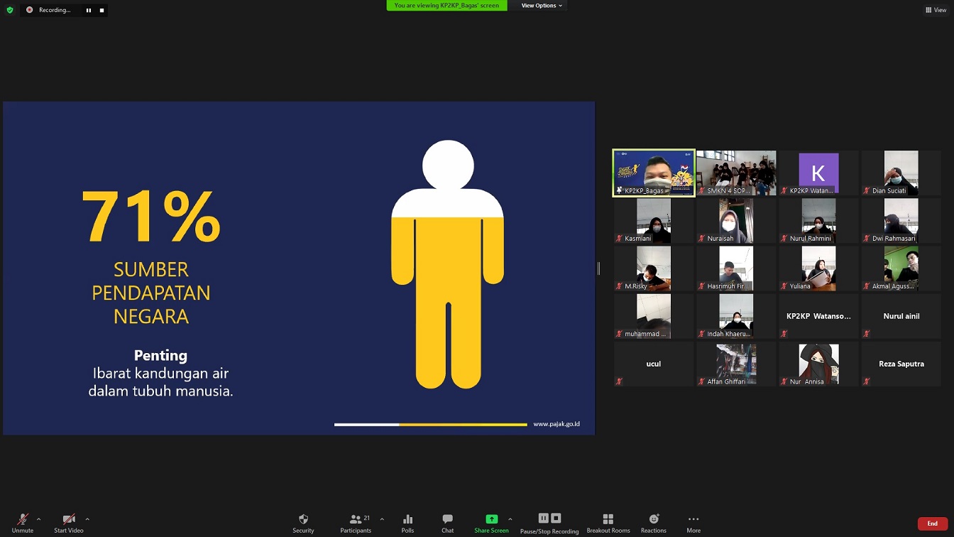Screen dimensions: 954x537
Task: Open the Chat panel
Action: [x=447, y=519]
